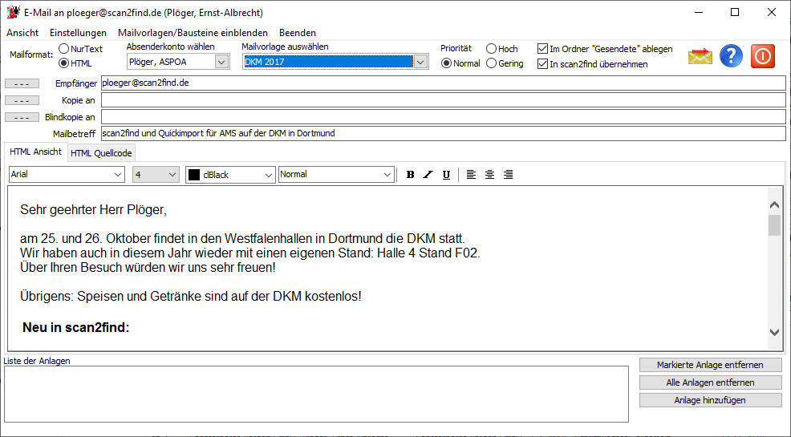Open the Mailvorlage DKM 2017 dropdown
The image size is (791, 437).
click(420, 62)
